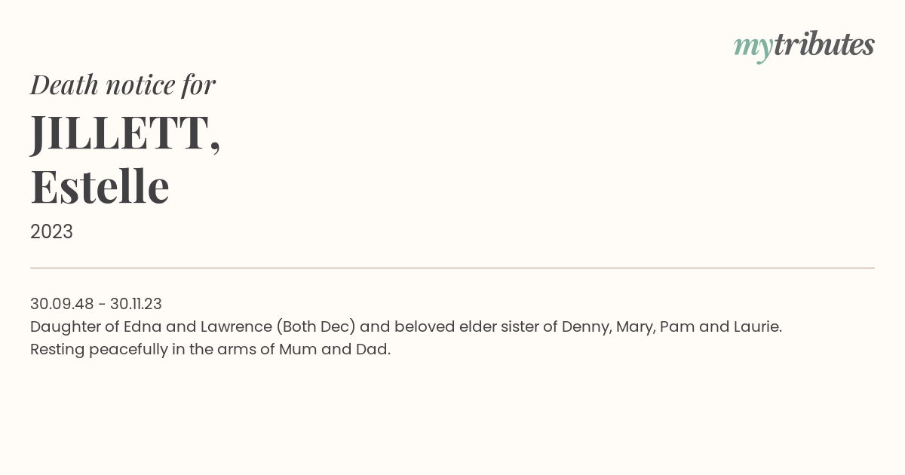Click the horizontal divider line
This screenshot has height=475, width=905.
pyautogui.click(x=452, y=268)
